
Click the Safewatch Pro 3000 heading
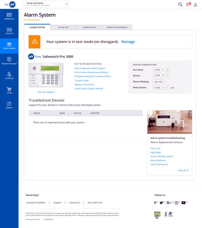[x=58, y=56]
